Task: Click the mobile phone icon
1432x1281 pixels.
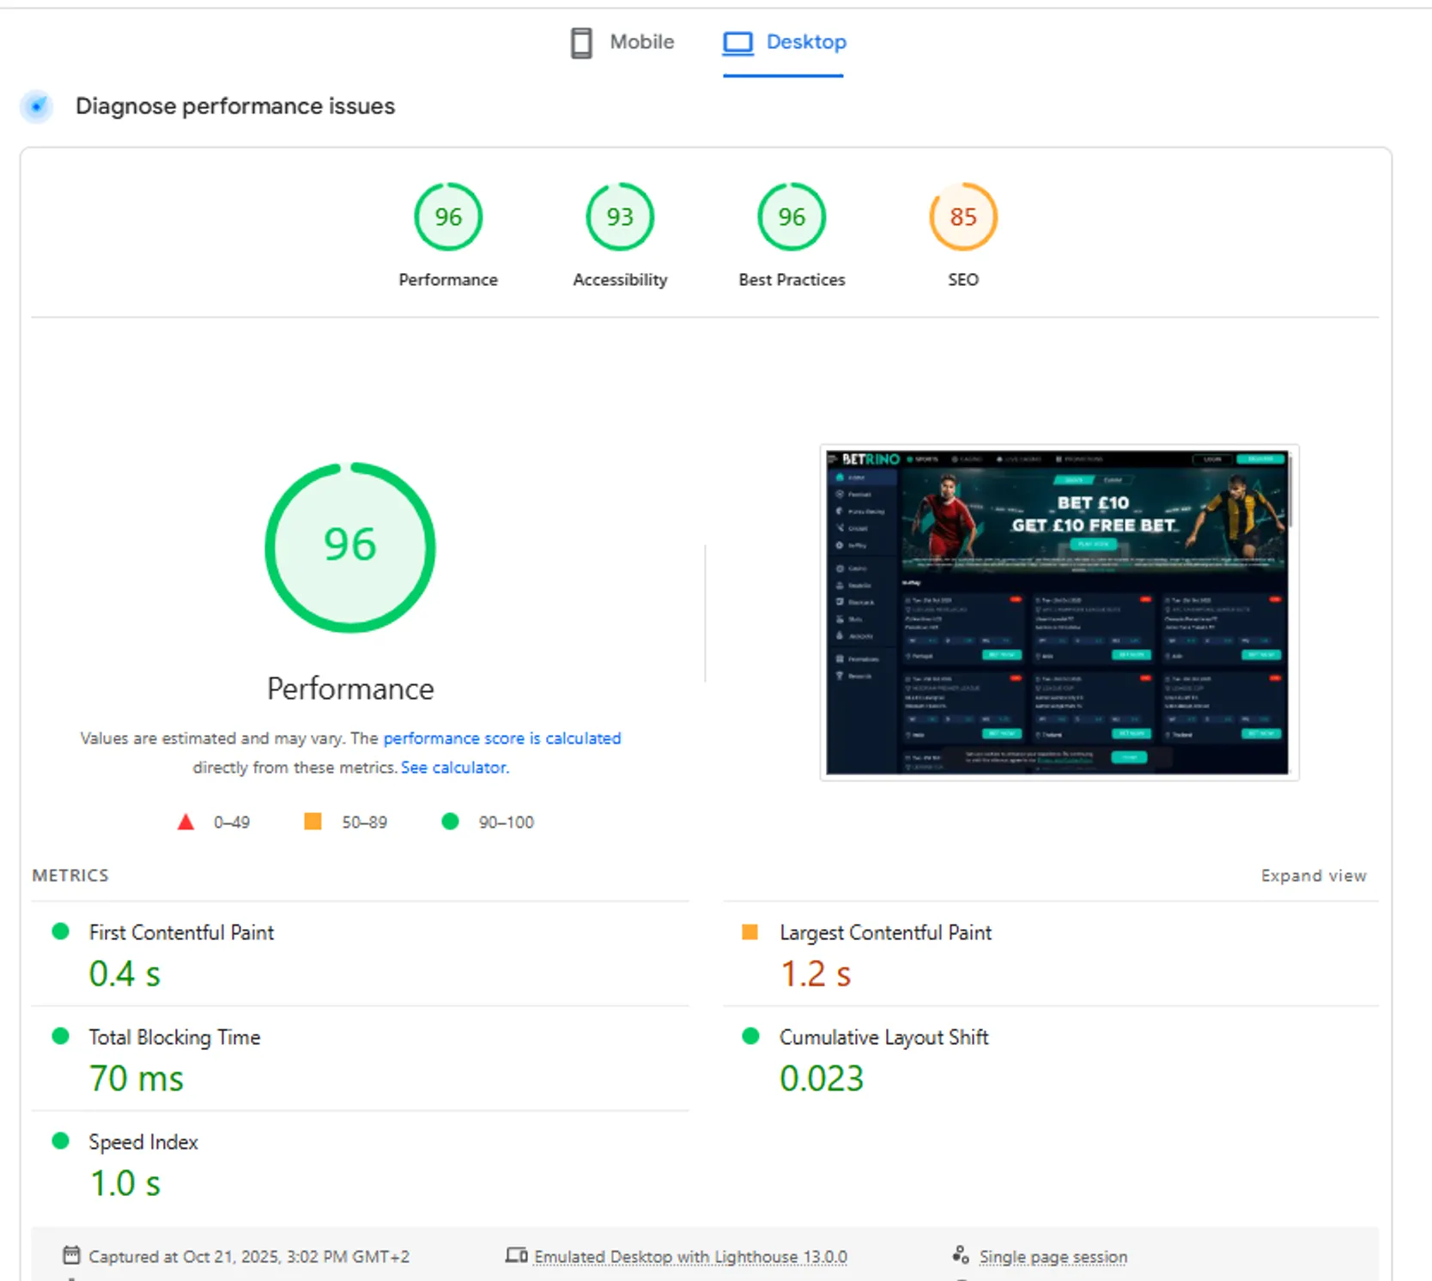Action: (580, 42)
